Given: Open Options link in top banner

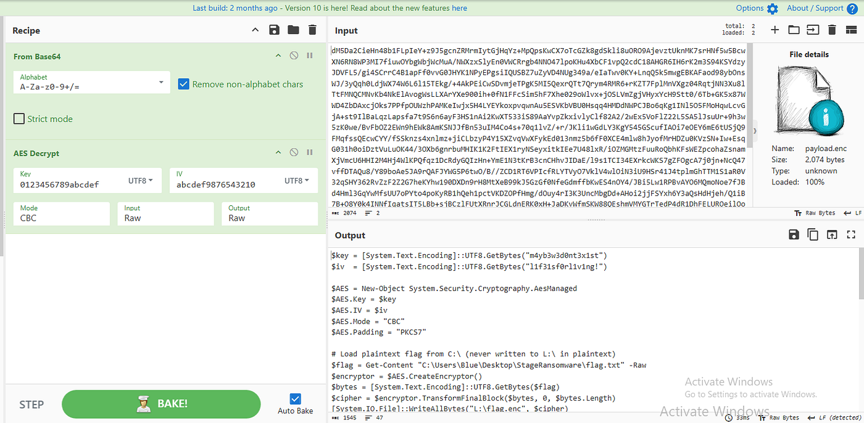Looking at the screenshot, I should click(x=750, y=8).
